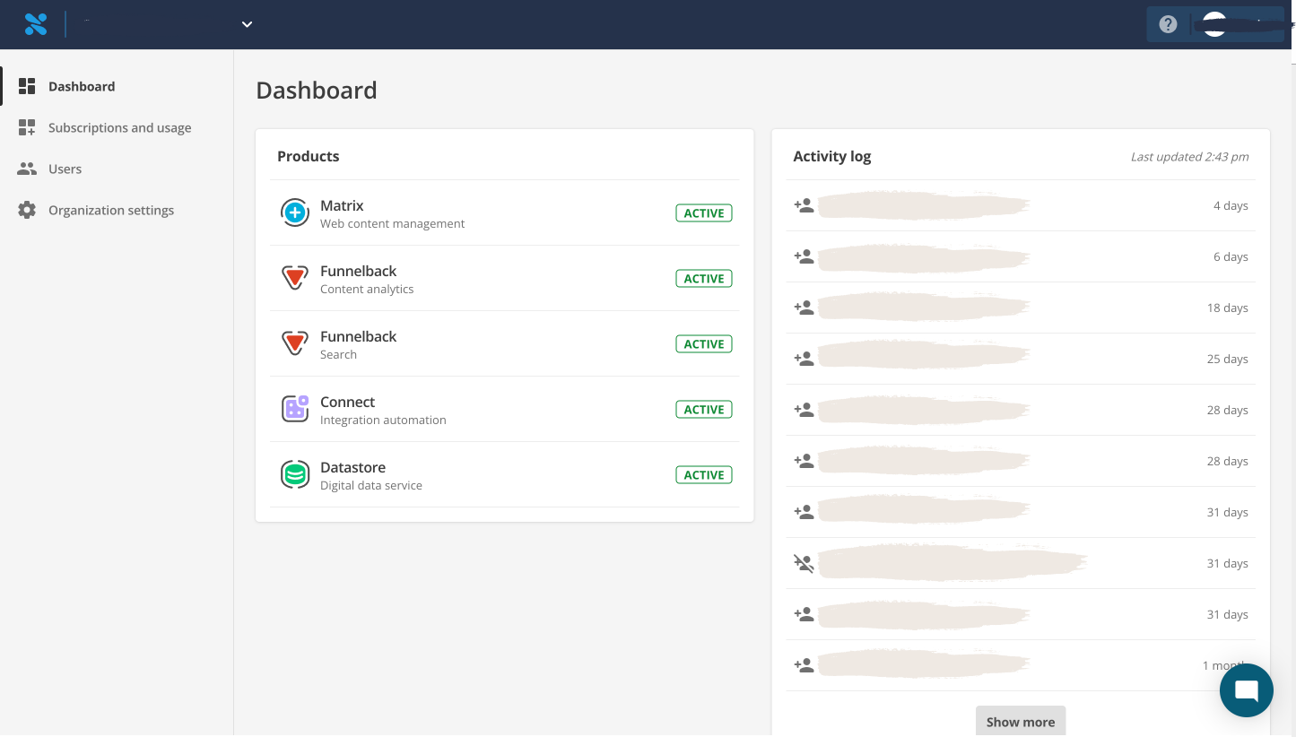Click the Connect product icon
The image size is (1296, 737).
pyautogui.click(x=295, y=410)
